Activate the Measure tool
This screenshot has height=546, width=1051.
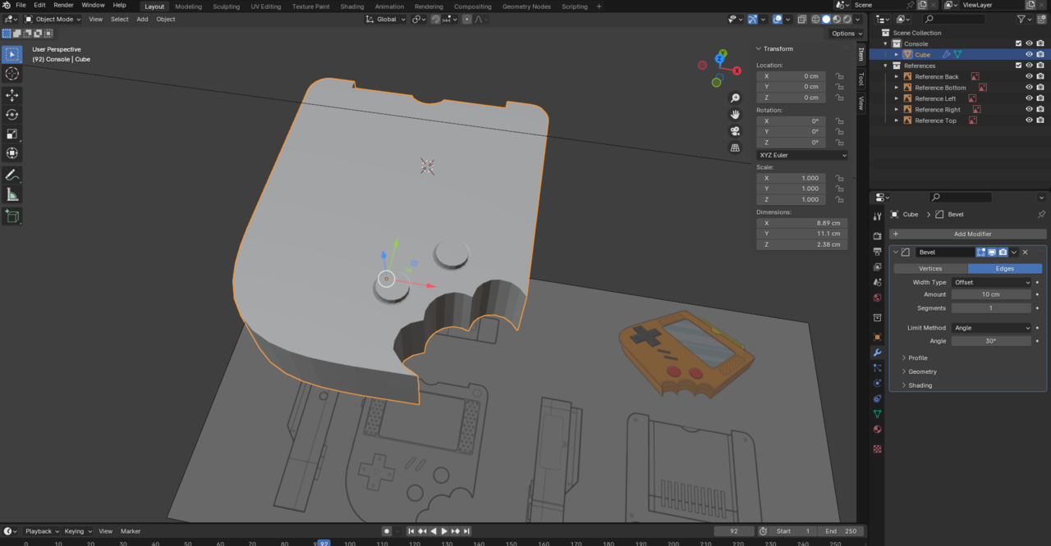12,194
